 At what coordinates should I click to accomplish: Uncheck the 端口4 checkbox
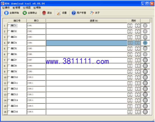[x=9, y=43]
